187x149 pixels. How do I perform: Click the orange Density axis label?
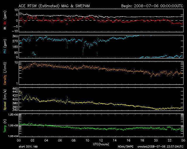pos(5,80)
